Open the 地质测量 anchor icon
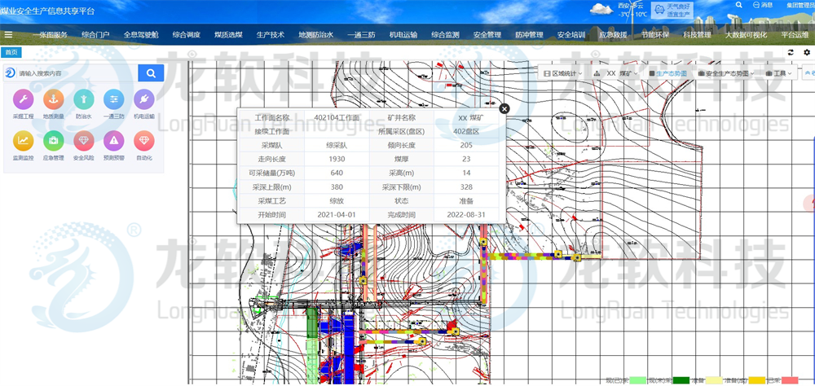This screenshot has width=815, height=386. [x=53, y=99]
